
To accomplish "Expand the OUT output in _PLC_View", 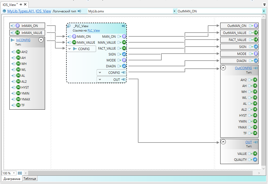I will click(100, 80).
